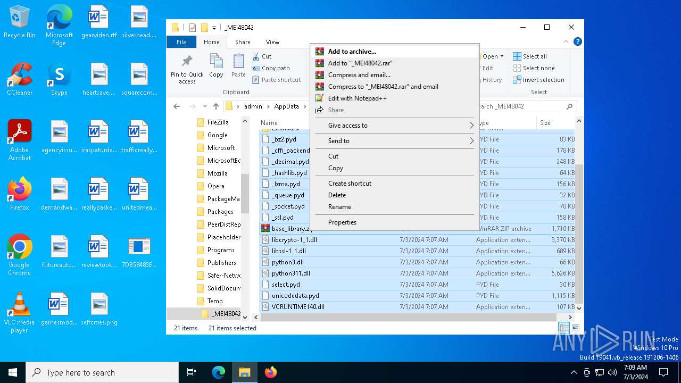Click Copy path in ribbon

coord(271,68)
